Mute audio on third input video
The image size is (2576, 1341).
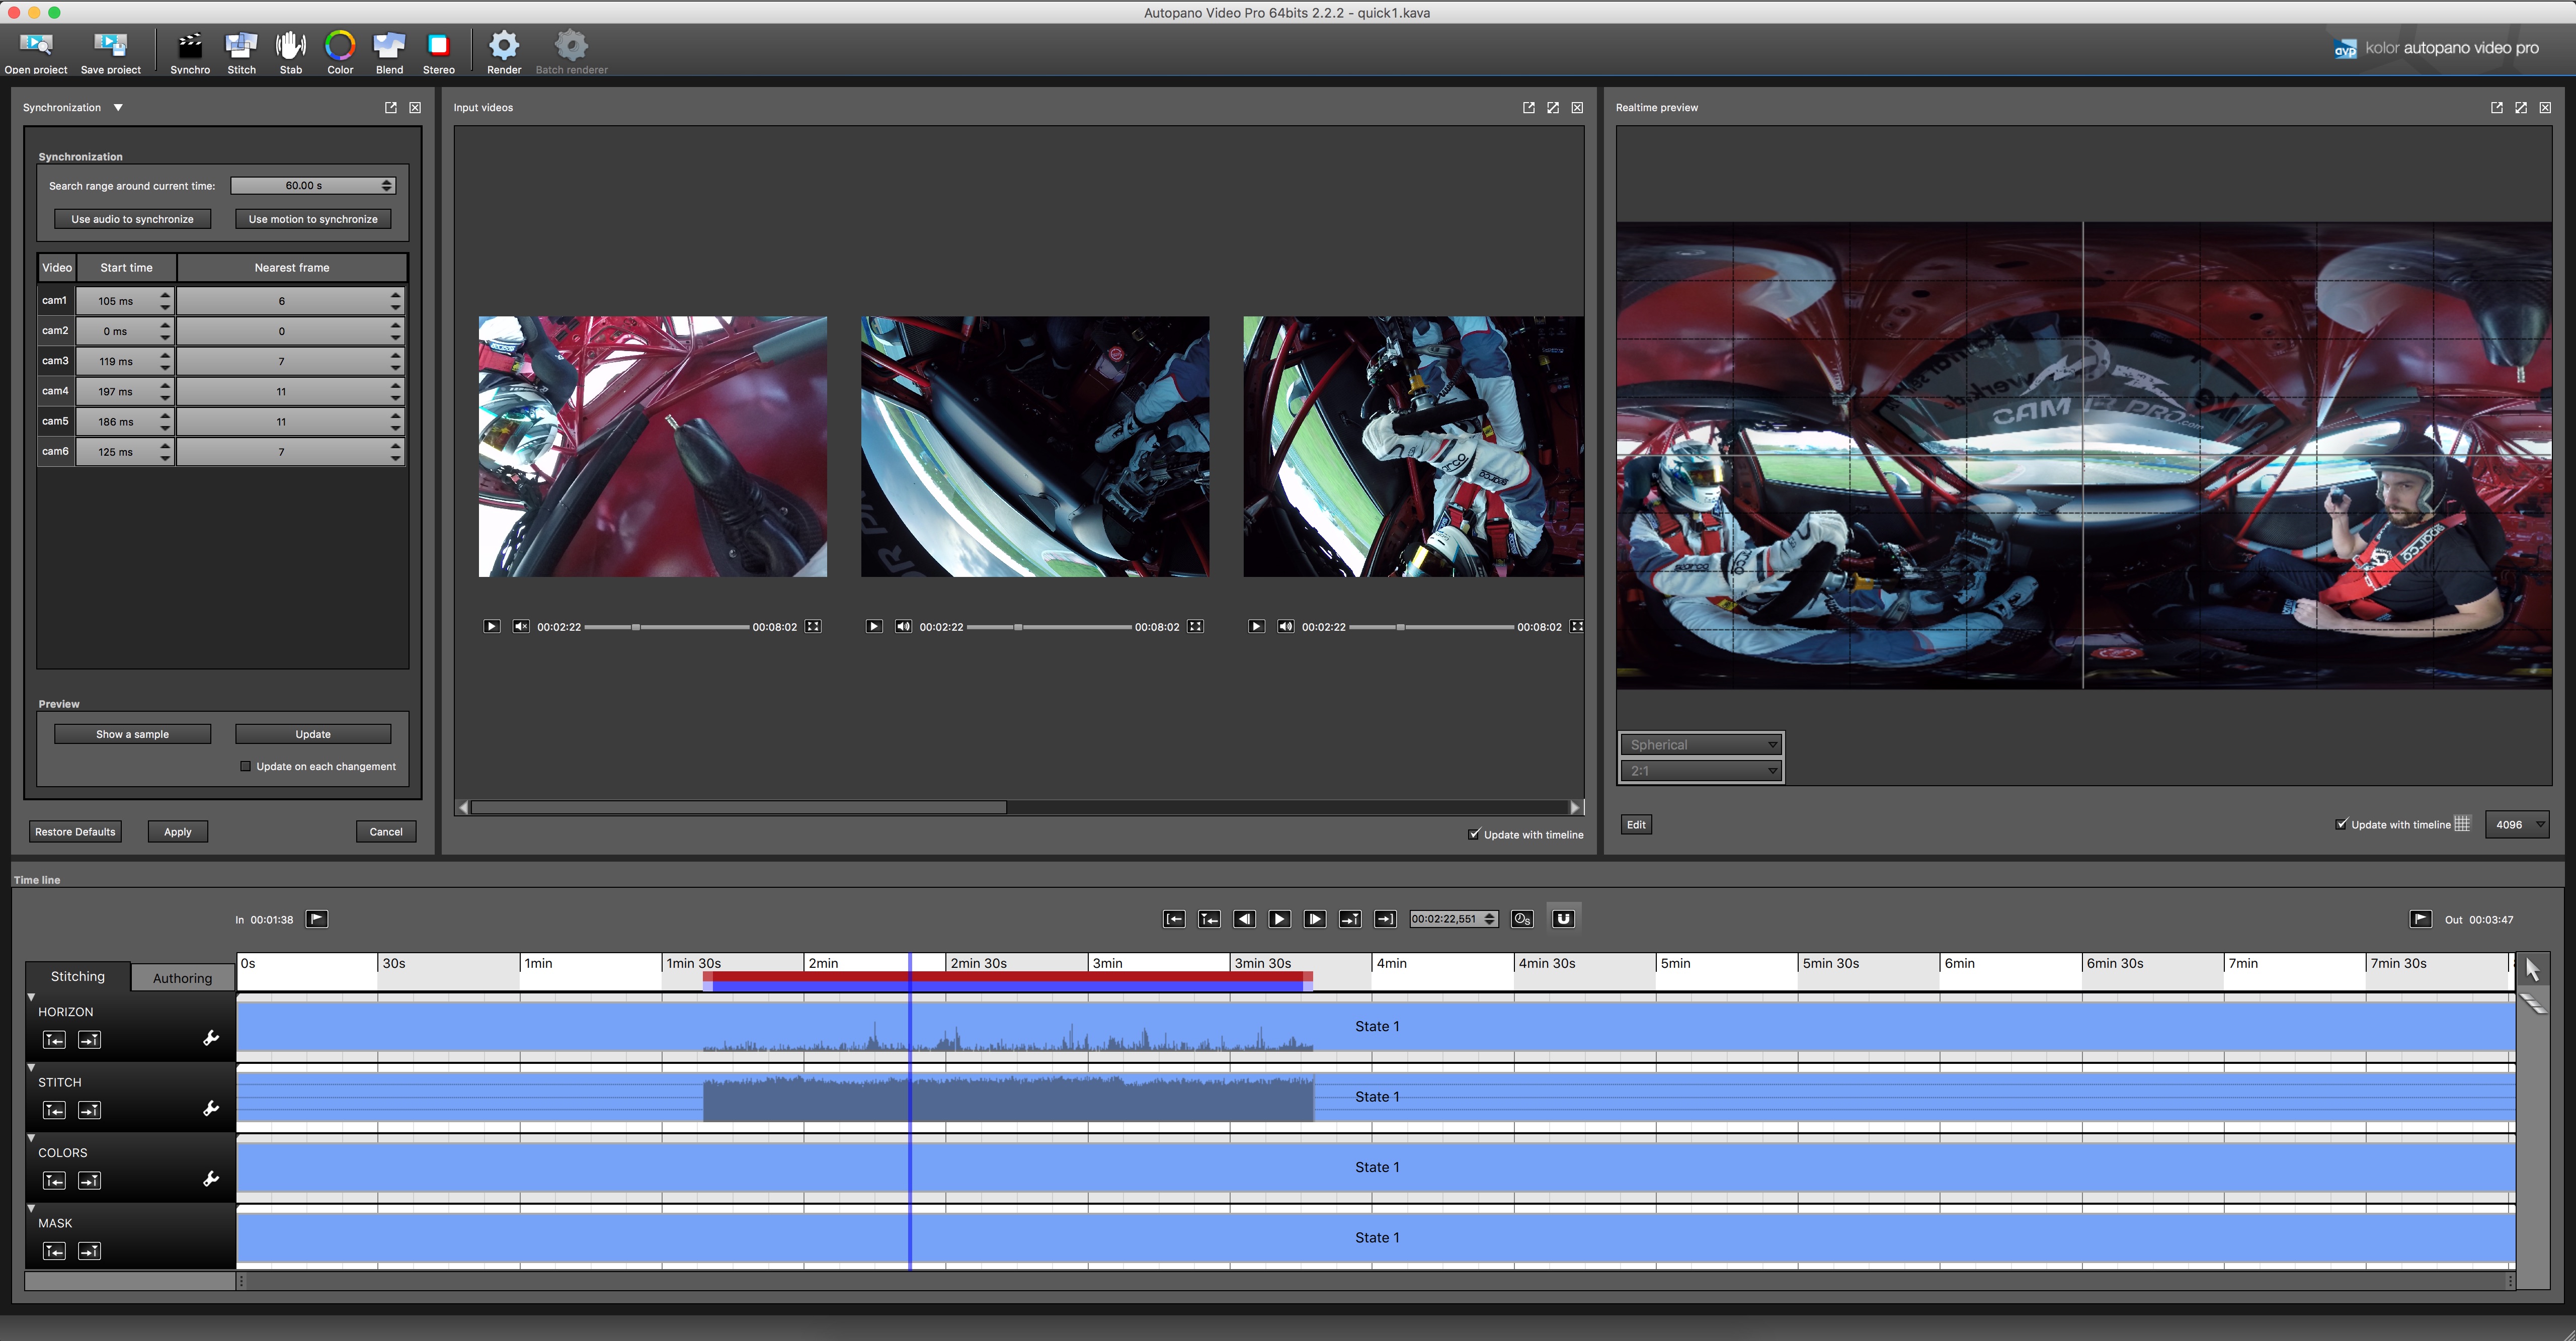coord(1286,626)
